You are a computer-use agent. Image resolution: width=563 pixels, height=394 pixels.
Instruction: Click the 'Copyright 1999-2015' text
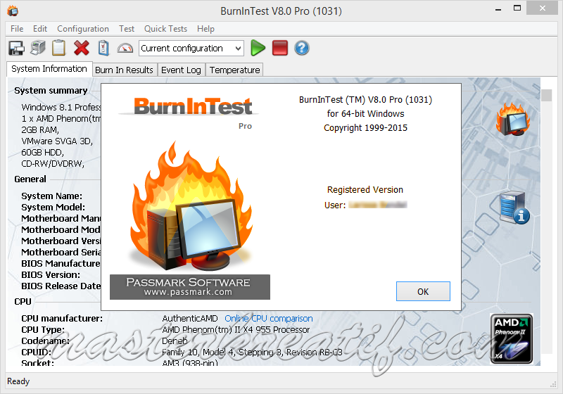click(x=365, y=128)
